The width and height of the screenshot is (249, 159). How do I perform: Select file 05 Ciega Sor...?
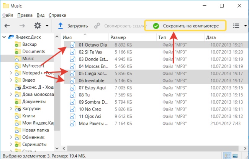tap(93, 74)
